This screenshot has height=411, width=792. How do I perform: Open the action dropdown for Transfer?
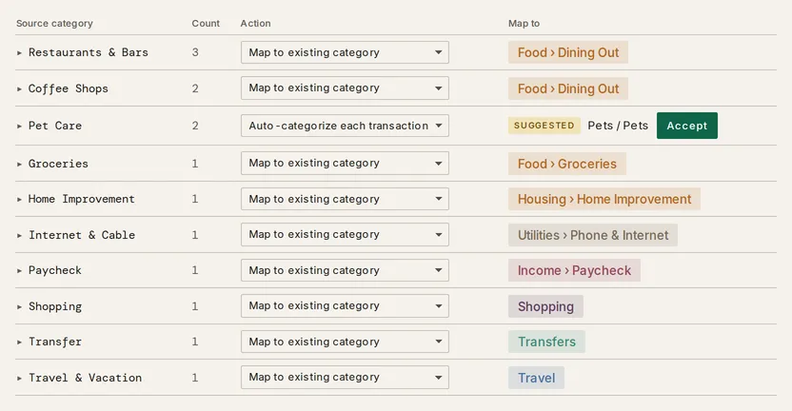coord(345,342)
